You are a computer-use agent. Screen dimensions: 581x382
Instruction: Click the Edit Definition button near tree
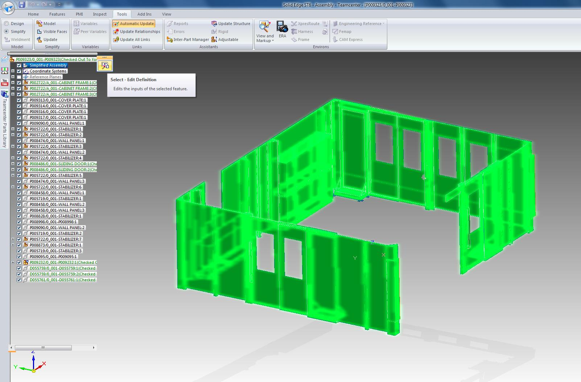(x=105, y=66)
